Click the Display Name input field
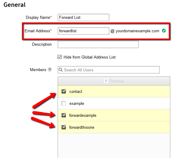The image size is (179, 158). [83, 18]
